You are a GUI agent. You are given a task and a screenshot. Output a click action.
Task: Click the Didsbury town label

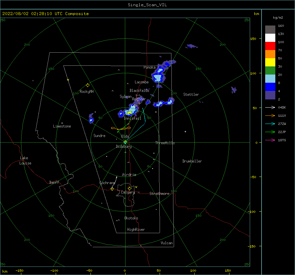(x=124, y=146)
